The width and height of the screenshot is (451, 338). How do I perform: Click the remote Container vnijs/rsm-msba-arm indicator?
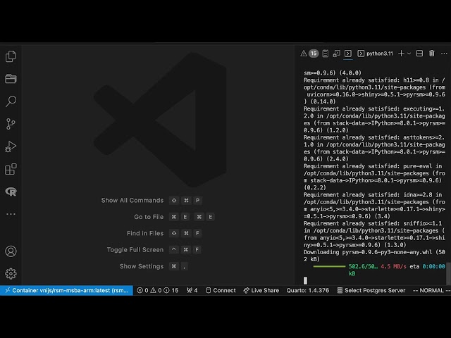[x=66, y=290]
